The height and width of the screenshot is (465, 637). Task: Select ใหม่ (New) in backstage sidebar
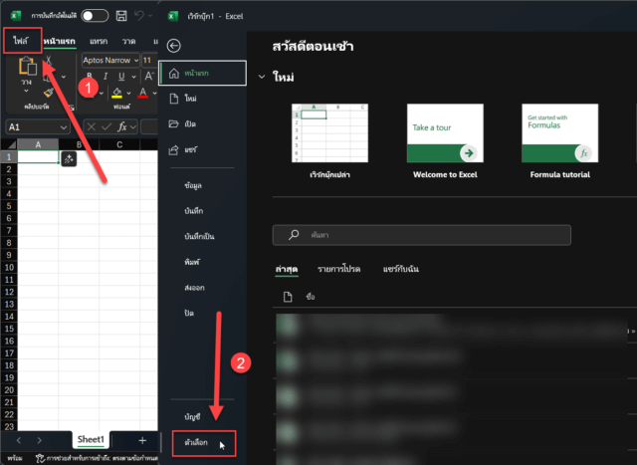click(202, 99)
